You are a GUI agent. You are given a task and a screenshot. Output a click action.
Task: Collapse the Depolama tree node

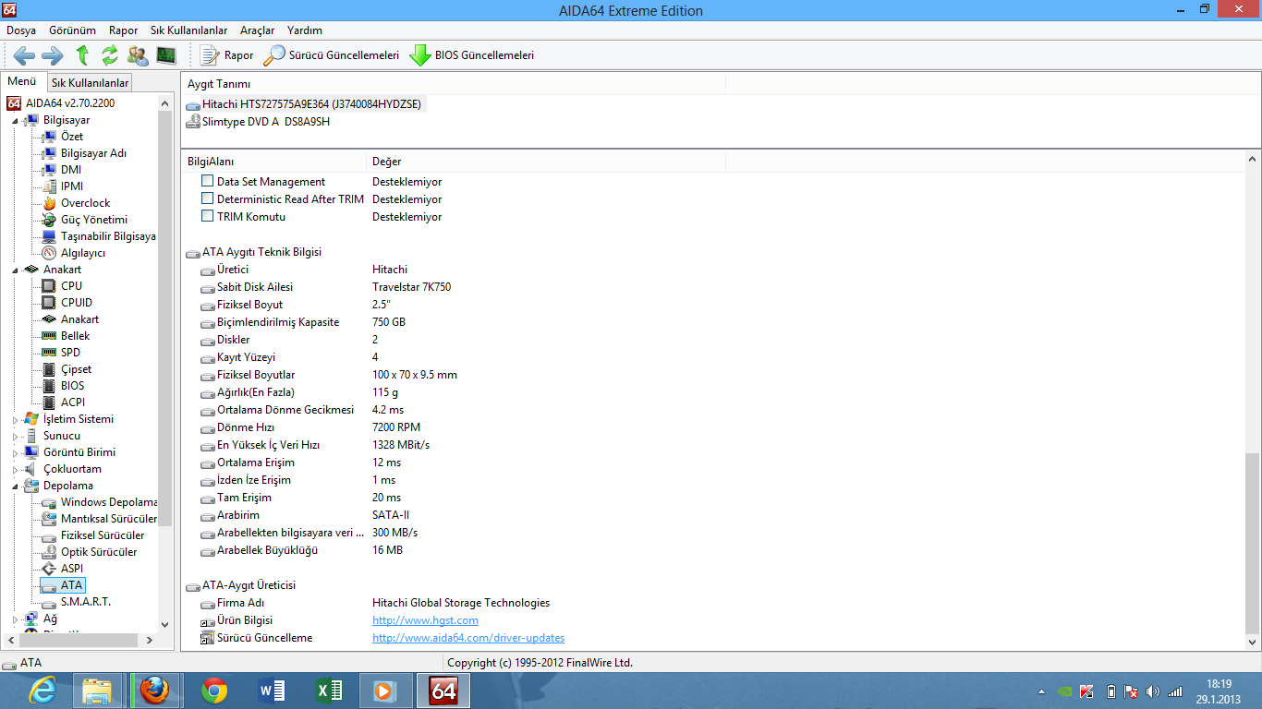(x=15, y=486)
